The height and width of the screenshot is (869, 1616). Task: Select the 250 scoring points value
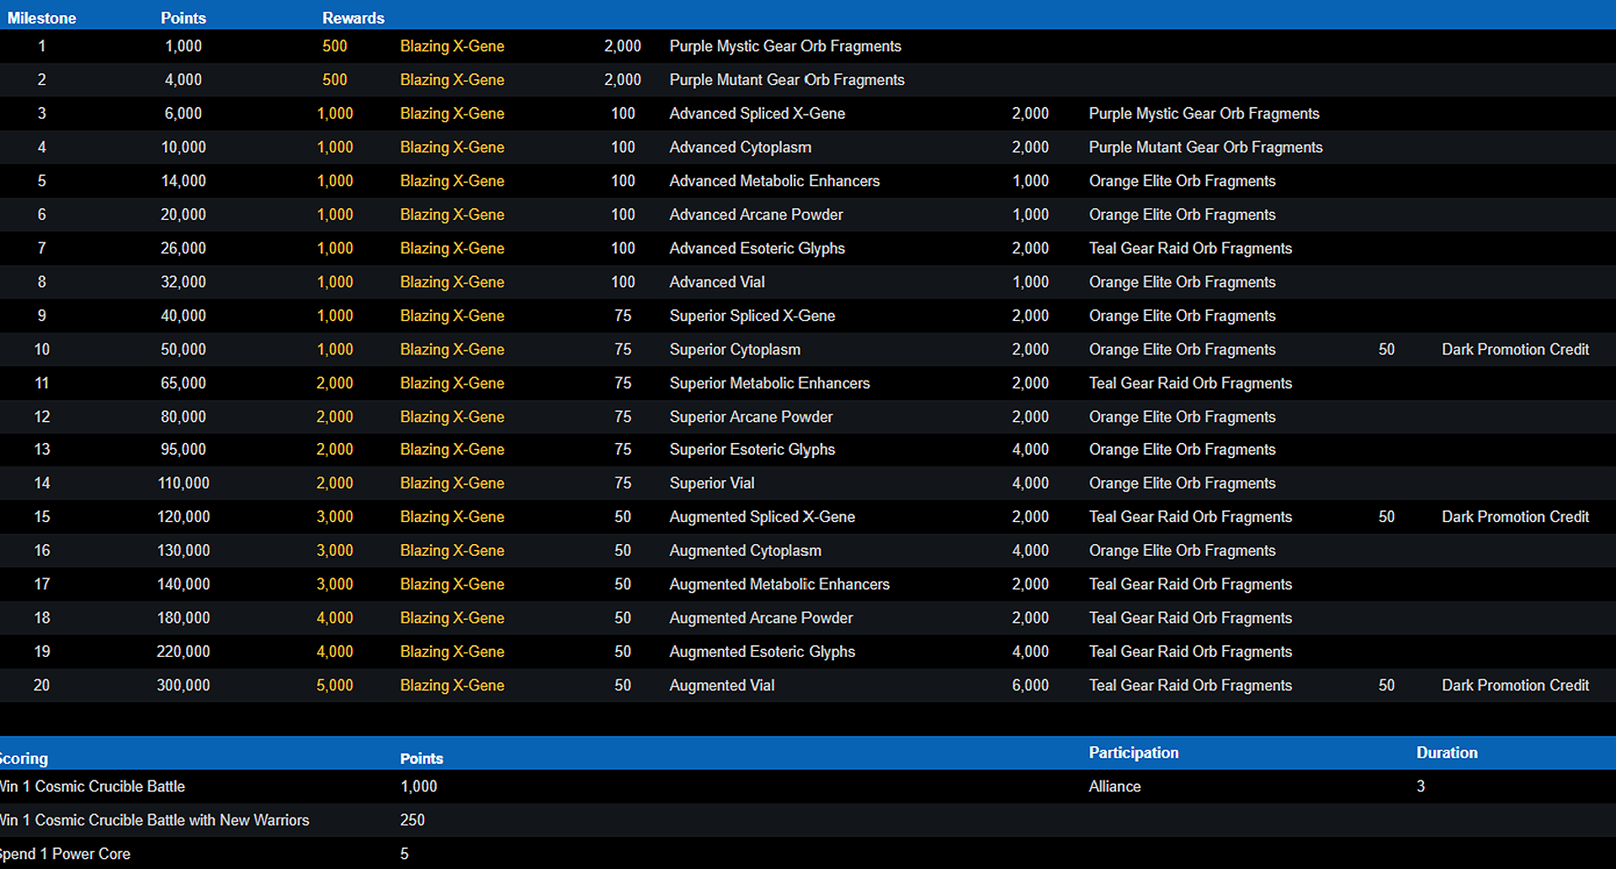tap(412, 820)
